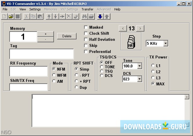The height and width of the screenshot is (136, 193).
Task: Click the X delete toolbar icon
Action: point(69,16)
